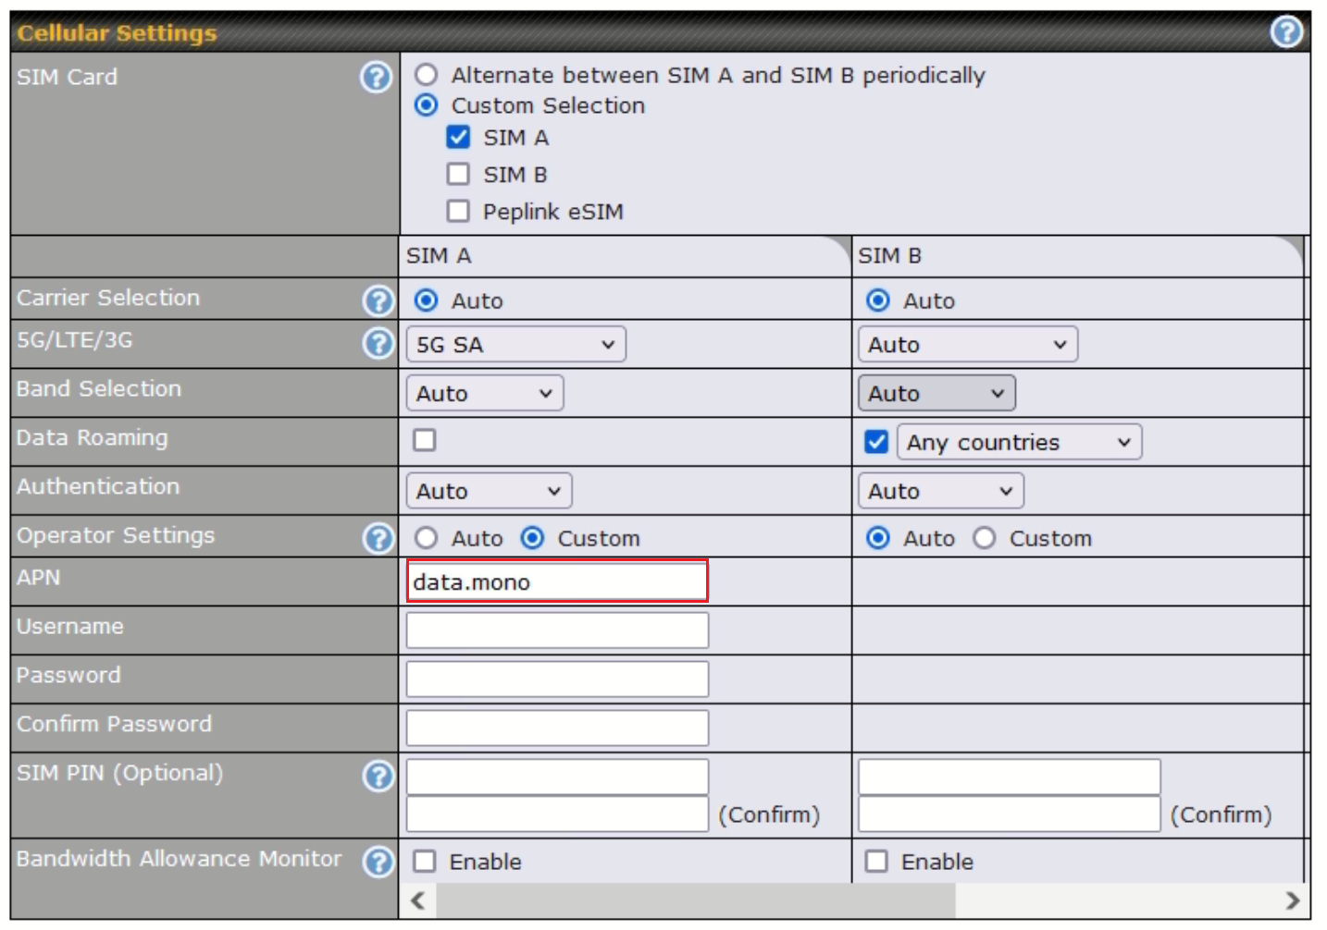Set SIM A Operator Settings to Auto

tap(427, 538)
